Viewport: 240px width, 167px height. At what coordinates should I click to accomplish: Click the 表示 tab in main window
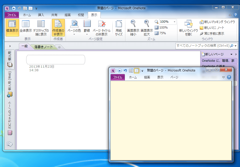click(x=94, y=15)
